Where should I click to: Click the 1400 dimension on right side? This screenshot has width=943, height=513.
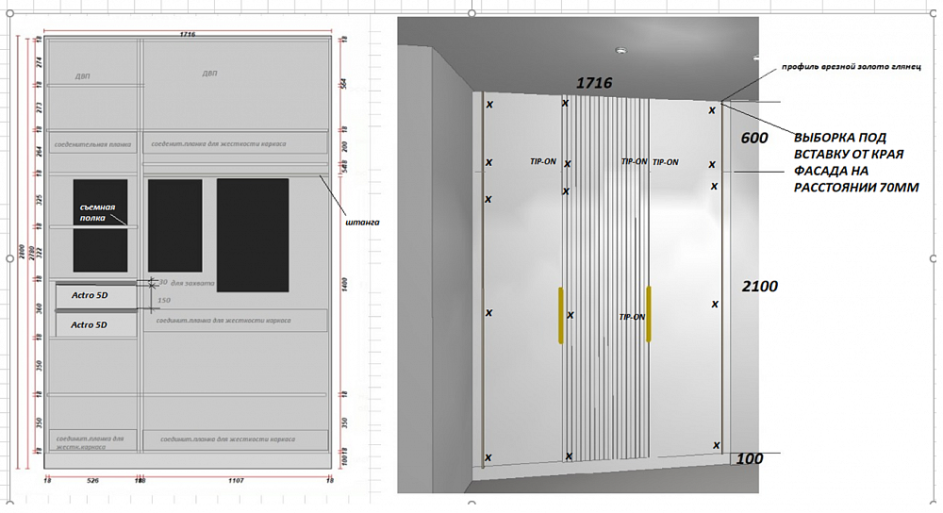[x=345, y=281]
